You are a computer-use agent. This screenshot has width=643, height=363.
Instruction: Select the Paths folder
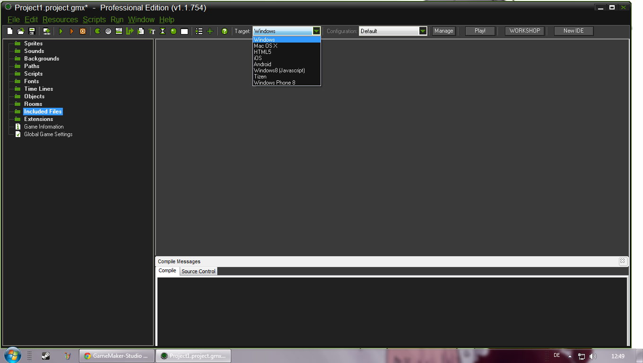click(x=32, y=66)
